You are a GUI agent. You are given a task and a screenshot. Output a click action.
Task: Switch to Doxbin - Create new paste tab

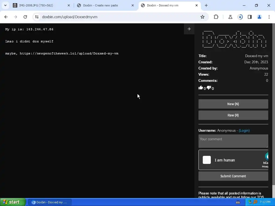[105, 5]
